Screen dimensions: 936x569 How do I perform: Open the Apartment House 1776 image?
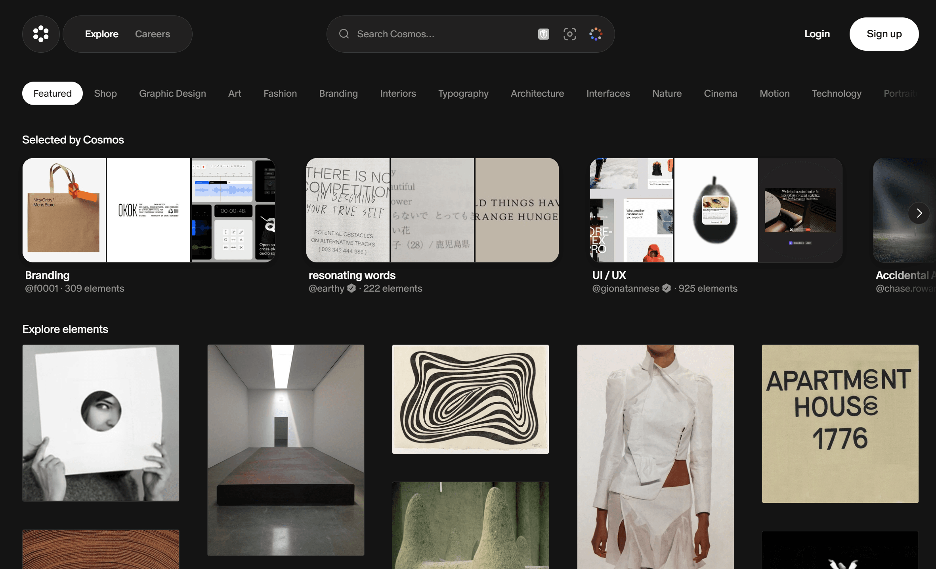[840, 424]
